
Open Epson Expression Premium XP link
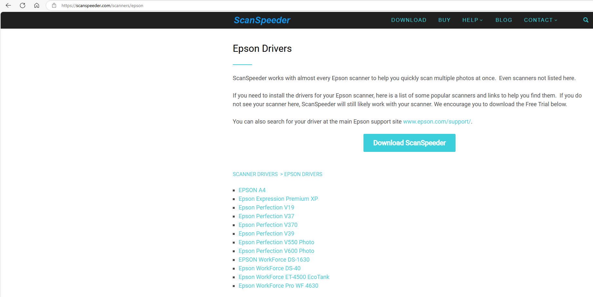coord(278,199)
